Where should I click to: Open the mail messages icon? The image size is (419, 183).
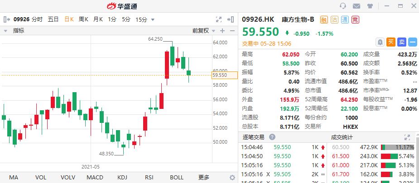coord(356,6)
